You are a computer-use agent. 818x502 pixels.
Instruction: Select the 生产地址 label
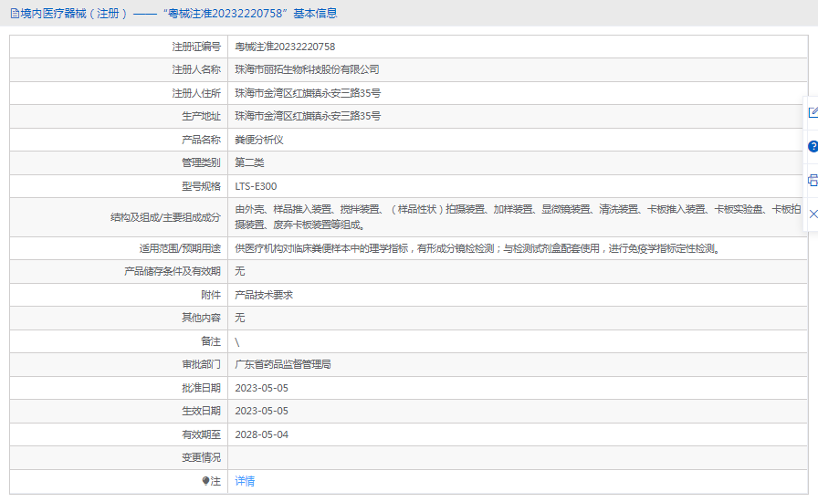click(x=201, y=116)
